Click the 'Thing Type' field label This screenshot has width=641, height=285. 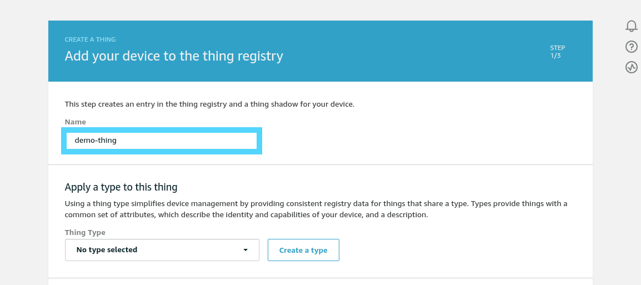(x=85, y=232)
